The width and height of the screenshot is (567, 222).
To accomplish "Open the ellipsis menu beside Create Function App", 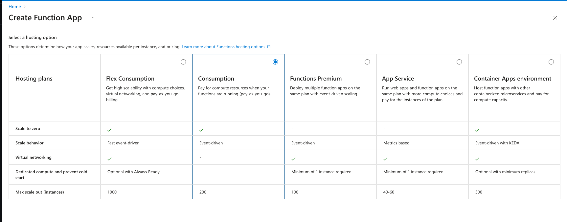I will [92, 18].
